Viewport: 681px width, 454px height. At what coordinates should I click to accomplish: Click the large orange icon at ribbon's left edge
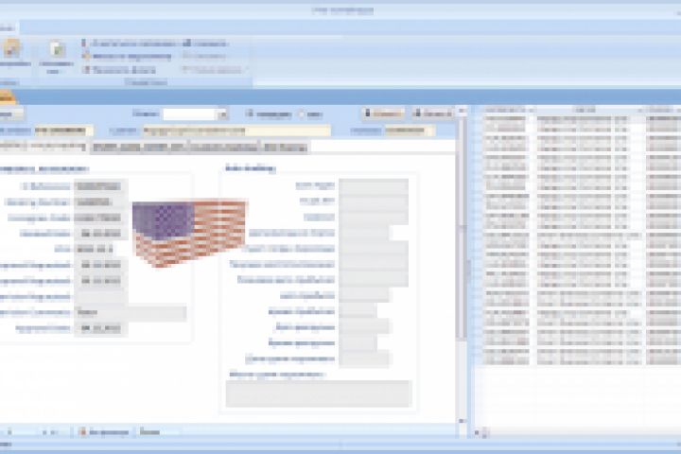pos(10,48)
